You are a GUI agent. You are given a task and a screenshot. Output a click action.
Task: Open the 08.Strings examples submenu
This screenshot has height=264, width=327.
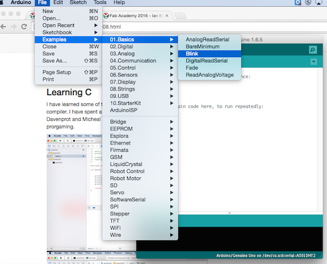(140, 89)
